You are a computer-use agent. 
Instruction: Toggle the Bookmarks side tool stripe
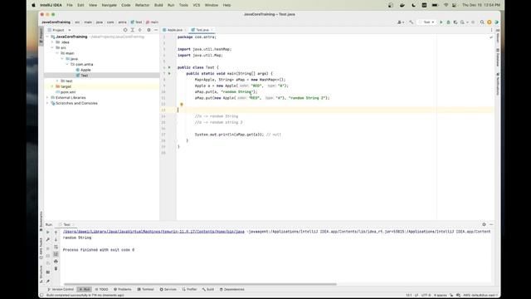tap(41, 221)
